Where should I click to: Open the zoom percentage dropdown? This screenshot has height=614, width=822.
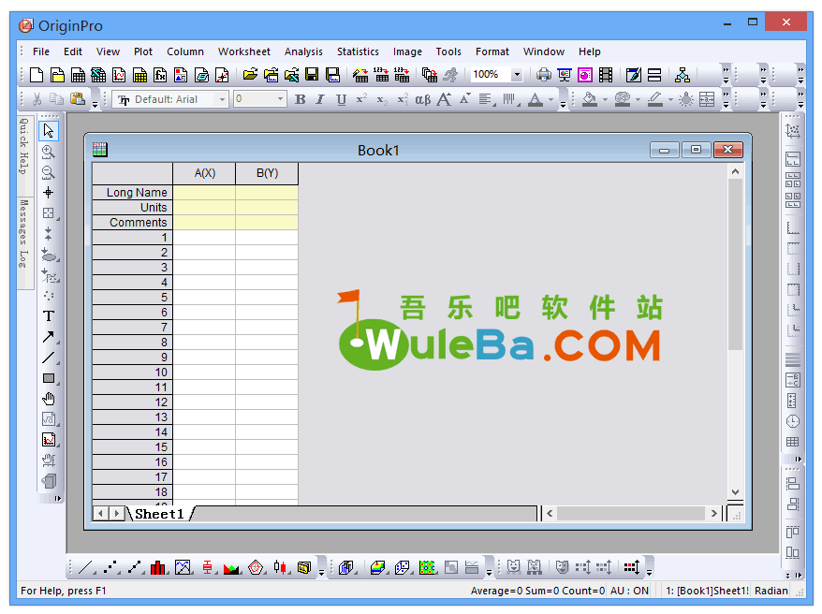coord(517,74)
